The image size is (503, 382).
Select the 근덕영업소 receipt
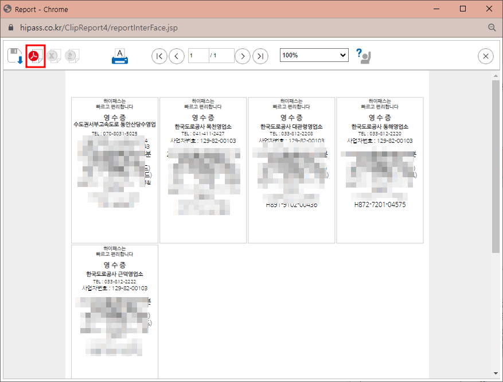click(x=115, y=312)
